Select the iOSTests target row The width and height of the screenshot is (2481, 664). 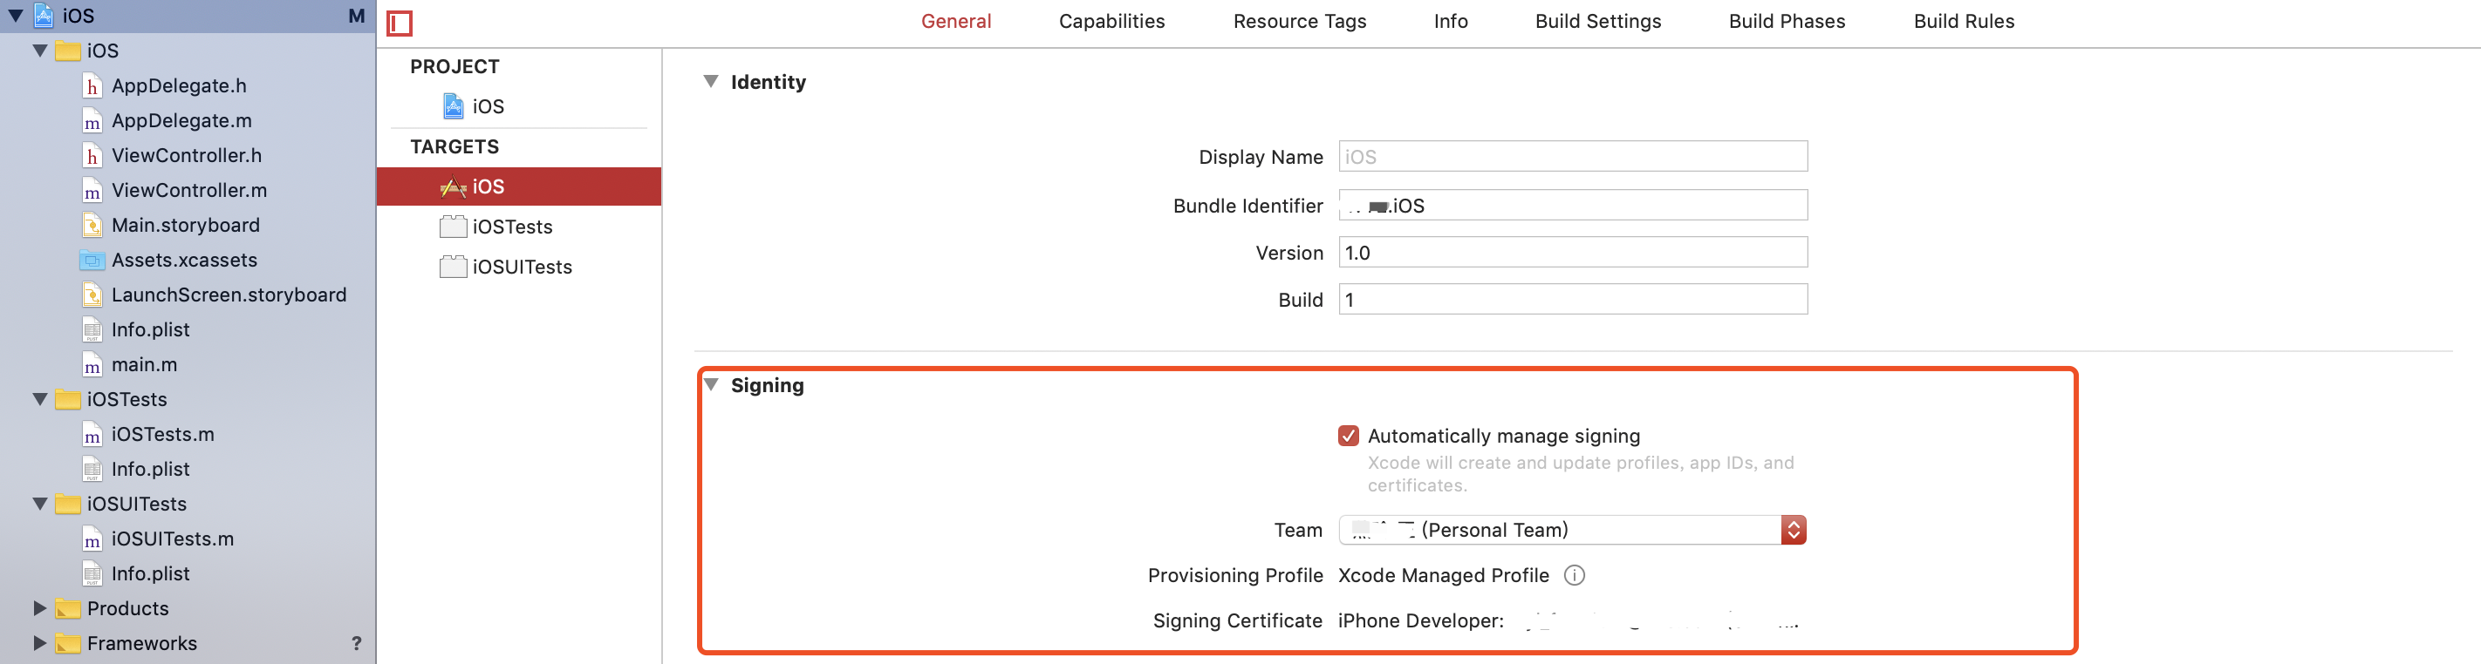coord(519,227)
